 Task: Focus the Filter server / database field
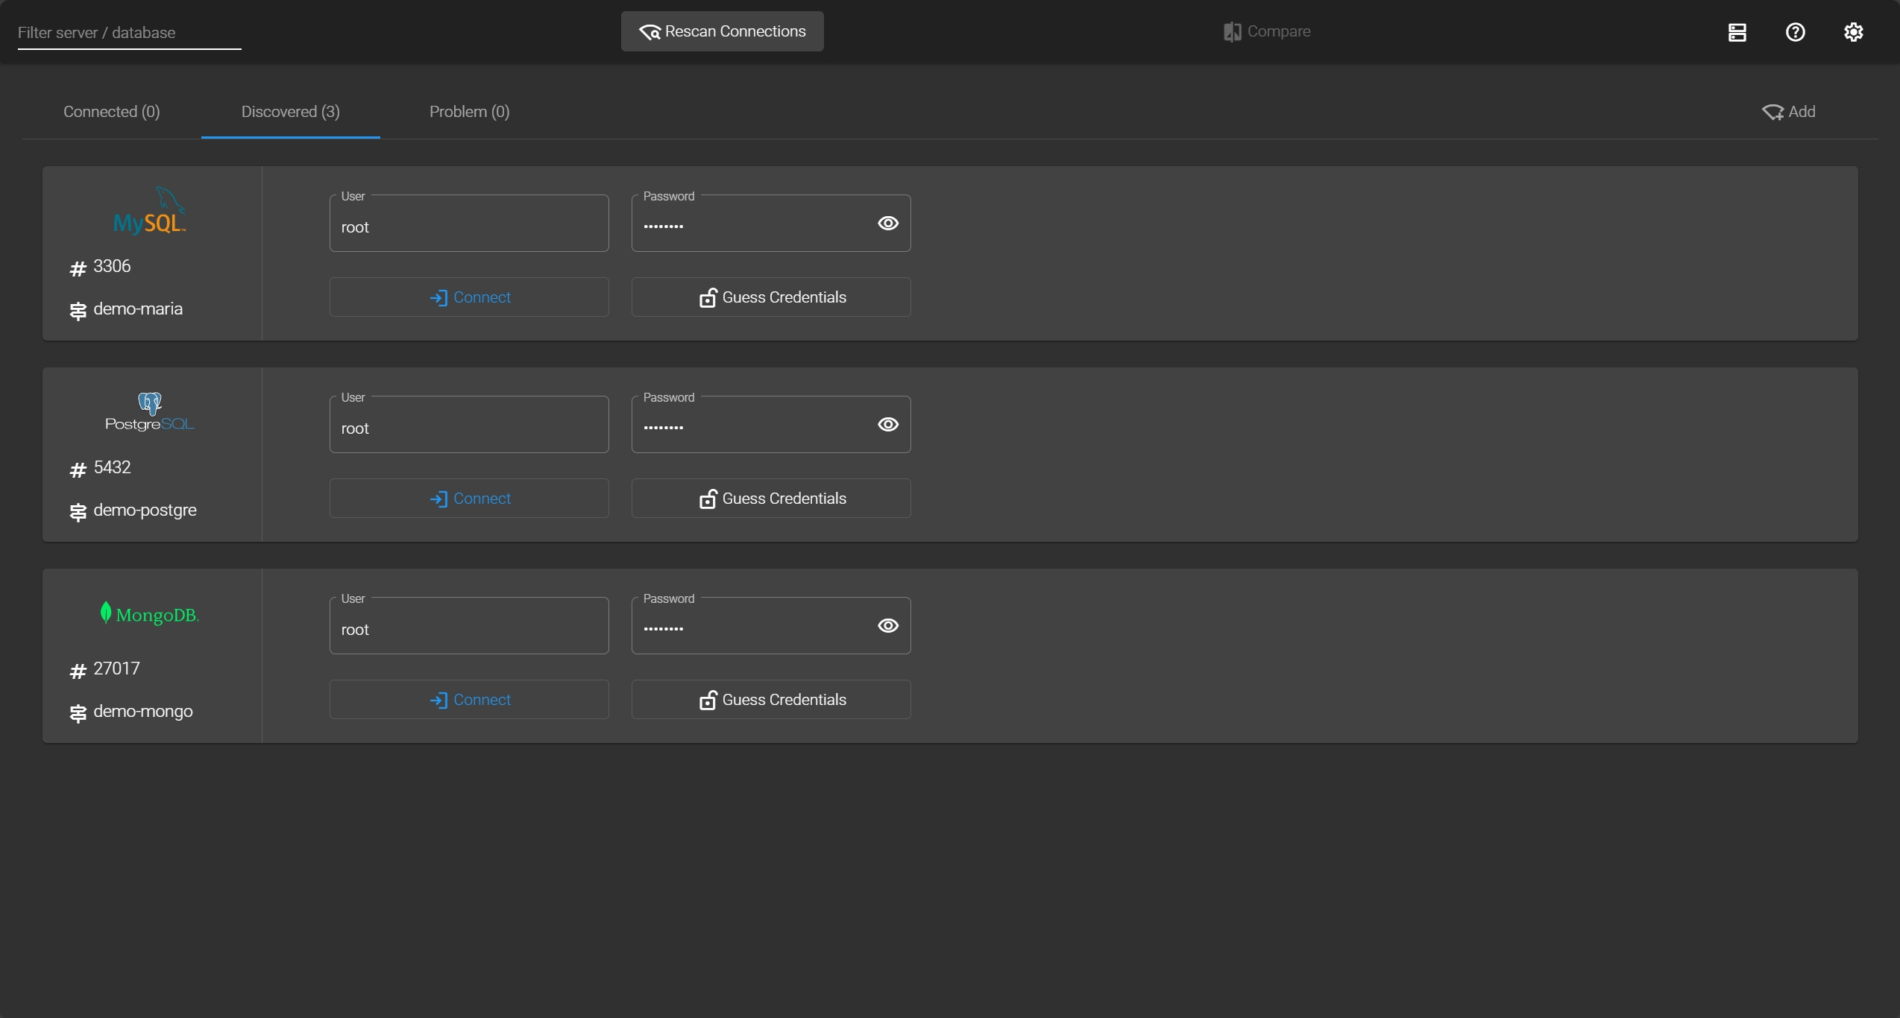[129, 33]
